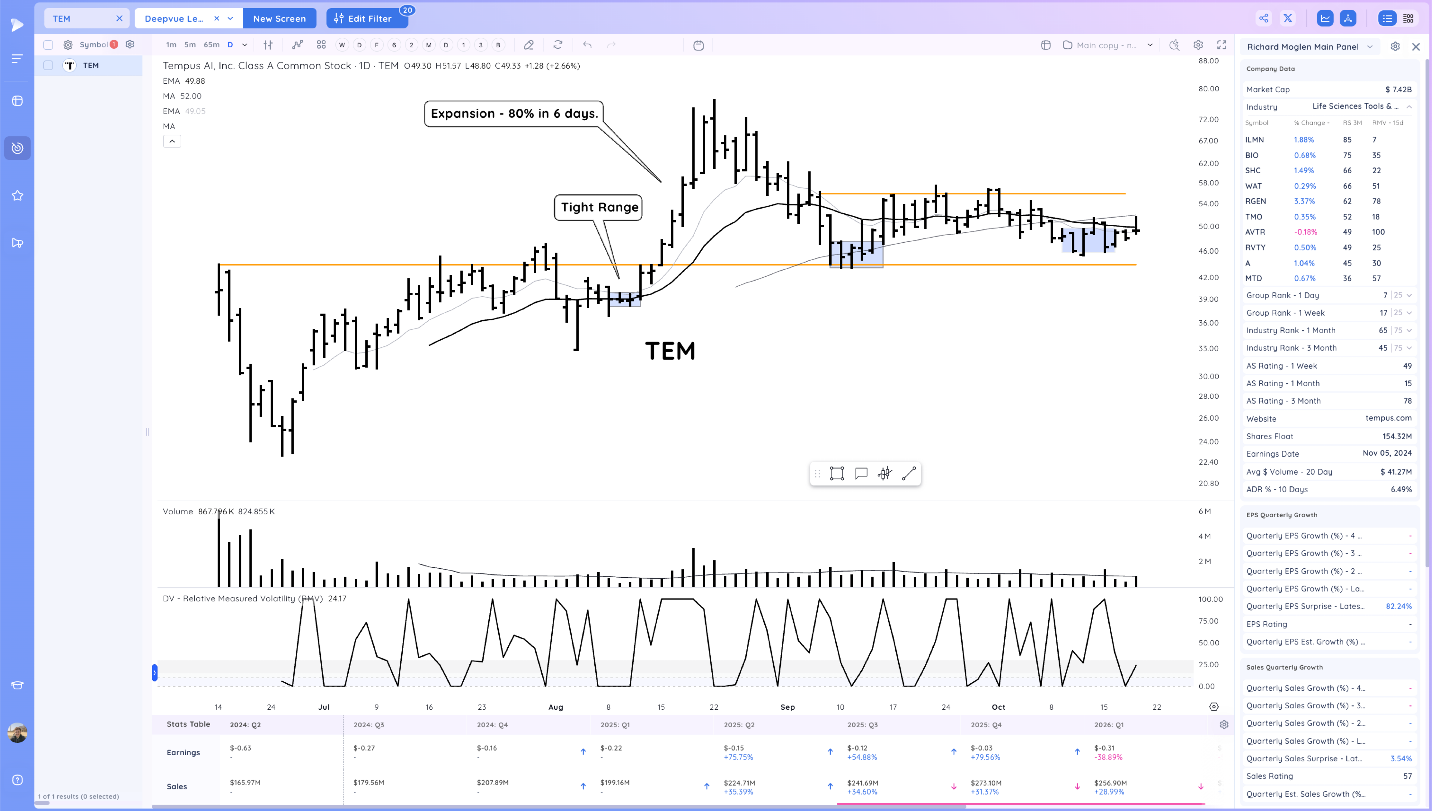Toggle the weekly W interval circle
The width and height of the screenshot is (1432, 811).
pyautogui.click(x=342, y=45)
